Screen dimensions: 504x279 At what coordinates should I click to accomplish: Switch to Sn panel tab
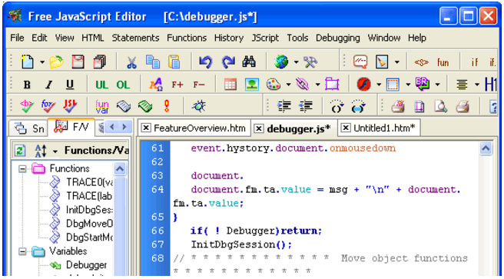[28, 128]
